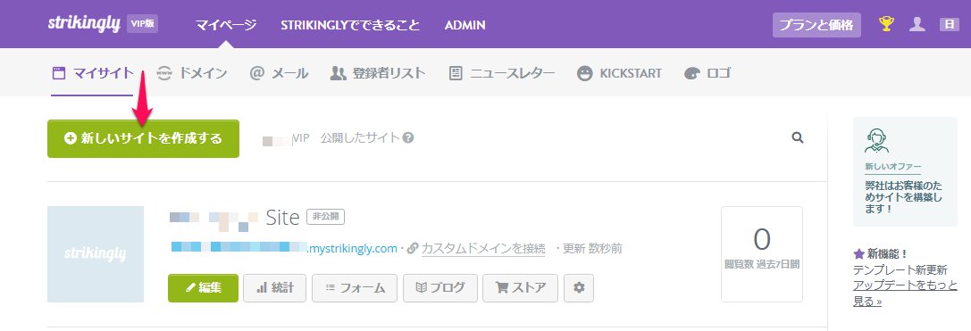
Task: Open the ADMIN menu item
Action: (x=465, y=25)
